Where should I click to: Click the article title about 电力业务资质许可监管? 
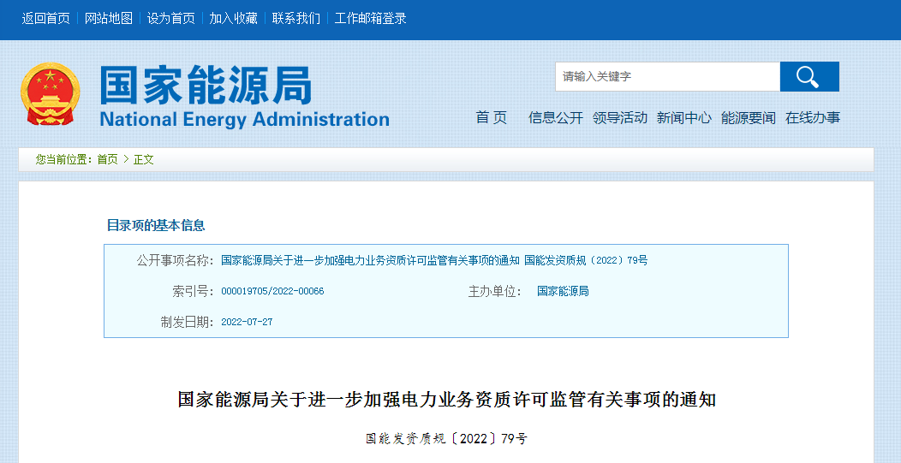click(x=447, y=400)
